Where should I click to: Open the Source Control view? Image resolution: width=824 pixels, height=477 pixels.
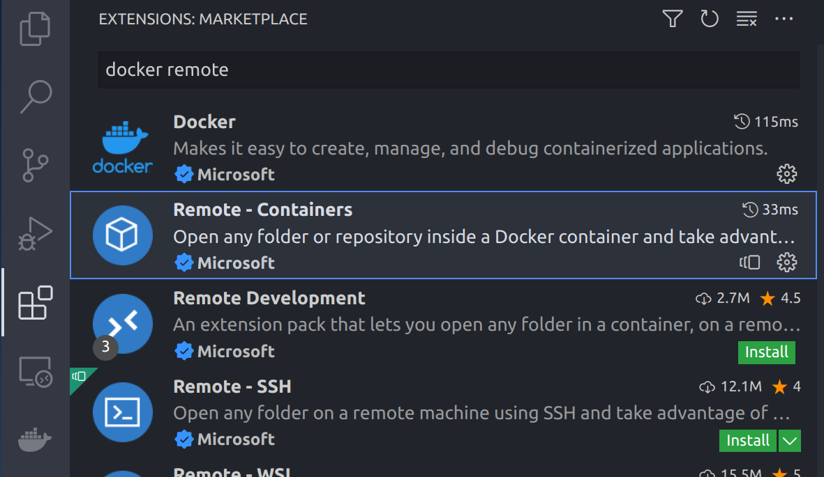tap(35, 166)
